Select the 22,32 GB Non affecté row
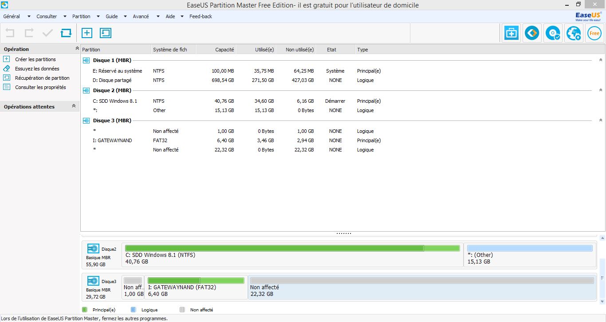606x322 pixels. pos(342,150)
